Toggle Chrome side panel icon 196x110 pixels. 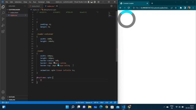tap(185, 8)
